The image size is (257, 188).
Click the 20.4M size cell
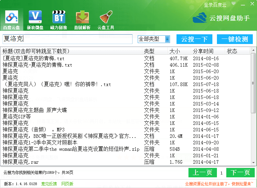click(x=176, y=136)
